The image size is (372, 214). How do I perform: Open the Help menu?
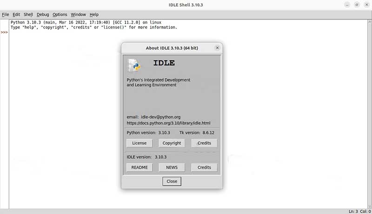tap(94, 14)
